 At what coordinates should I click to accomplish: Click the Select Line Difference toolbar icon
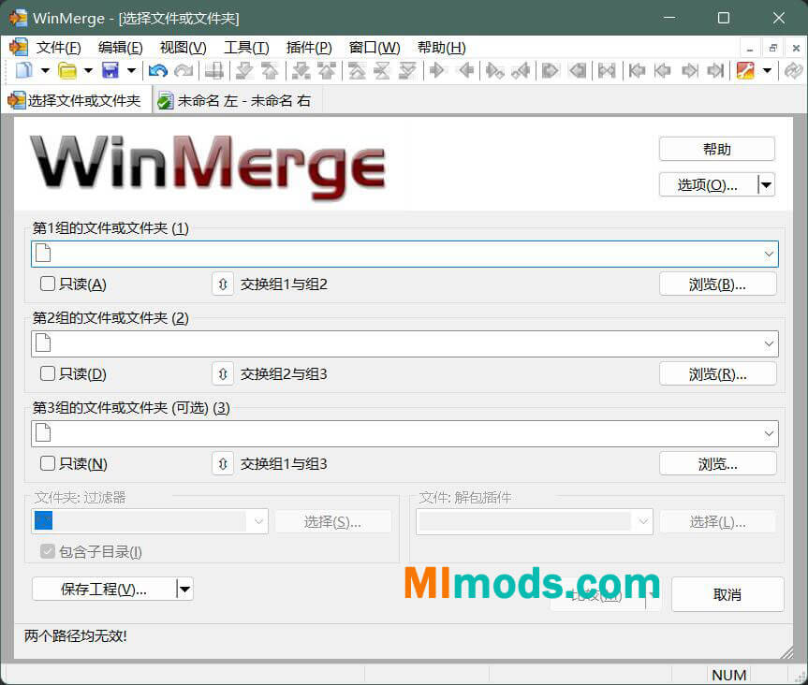click(x=214, y=70)
